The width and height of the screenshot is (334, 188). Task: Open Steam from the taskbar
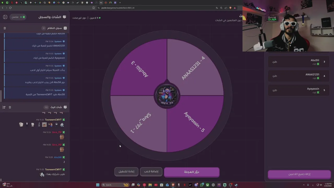[x=236, y=185]
